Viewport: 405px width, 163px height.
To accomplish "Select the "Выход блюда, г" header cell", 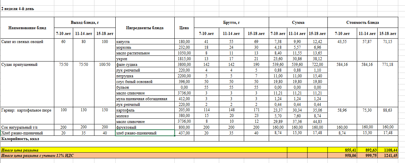I will pos(84,23).
